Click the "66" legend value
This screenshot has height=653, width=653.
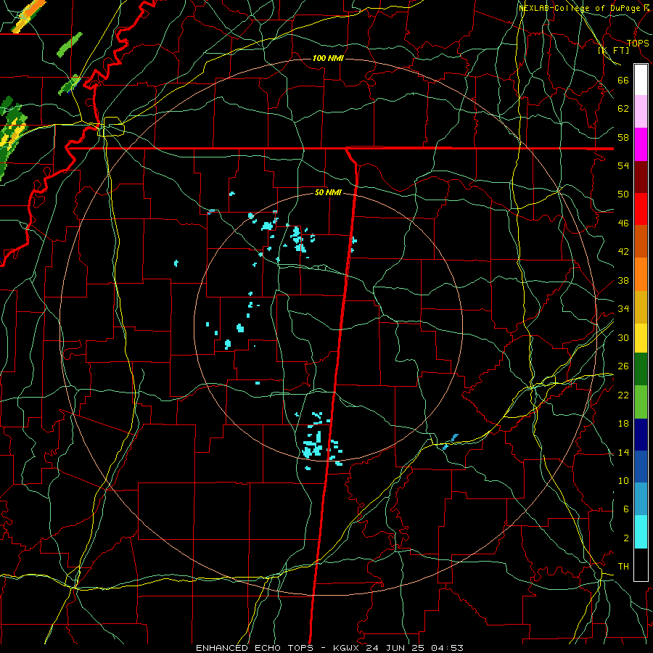[x=623, y=81]
